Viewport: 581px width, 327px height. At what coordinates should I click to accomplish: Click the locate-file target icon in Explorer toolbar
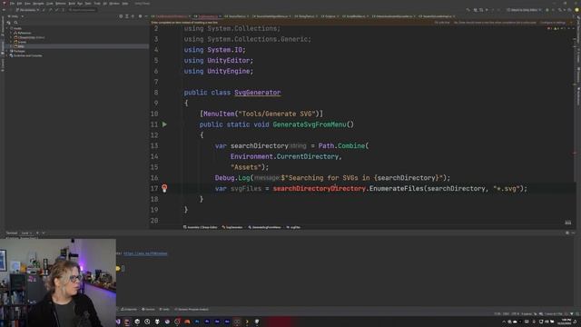121,16
